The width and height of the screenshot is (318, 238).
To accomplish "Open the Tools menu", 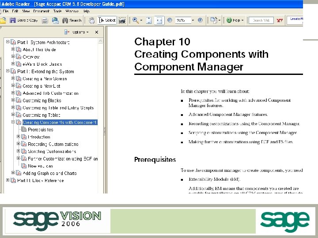I will (x=57, y=11).
